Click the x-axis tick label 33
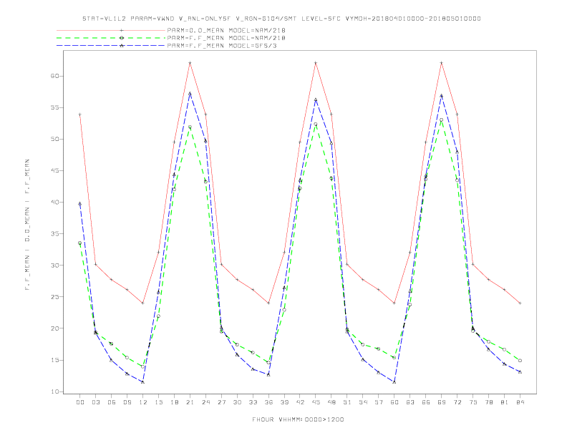The height and width of the screenshot is (438, 567). [x=253, y=403]
